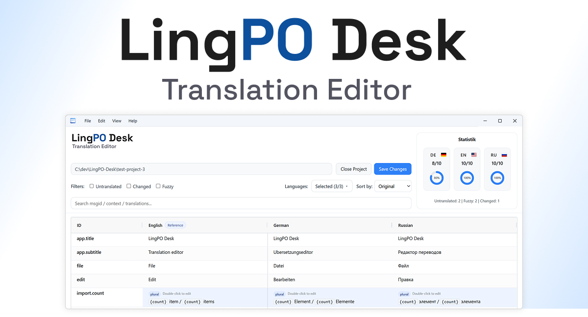Click the Close Project button

(354, 169)
